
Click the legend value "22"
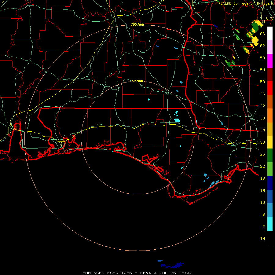click(262, 166)
